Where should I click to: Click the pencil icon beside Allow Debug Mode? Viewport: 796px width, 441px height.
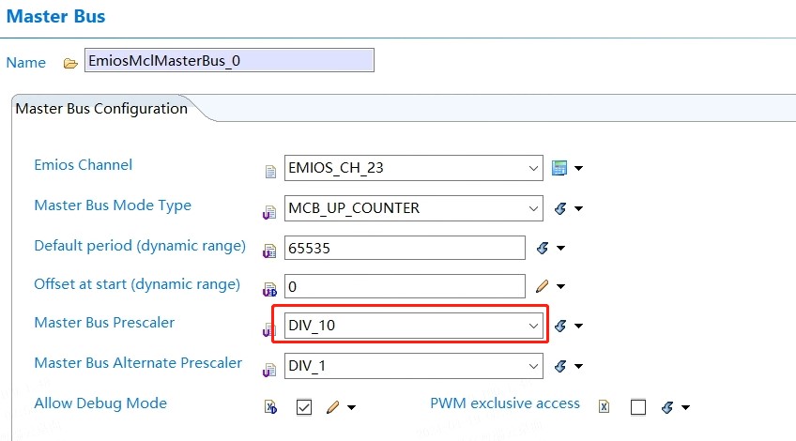(332, 407)
